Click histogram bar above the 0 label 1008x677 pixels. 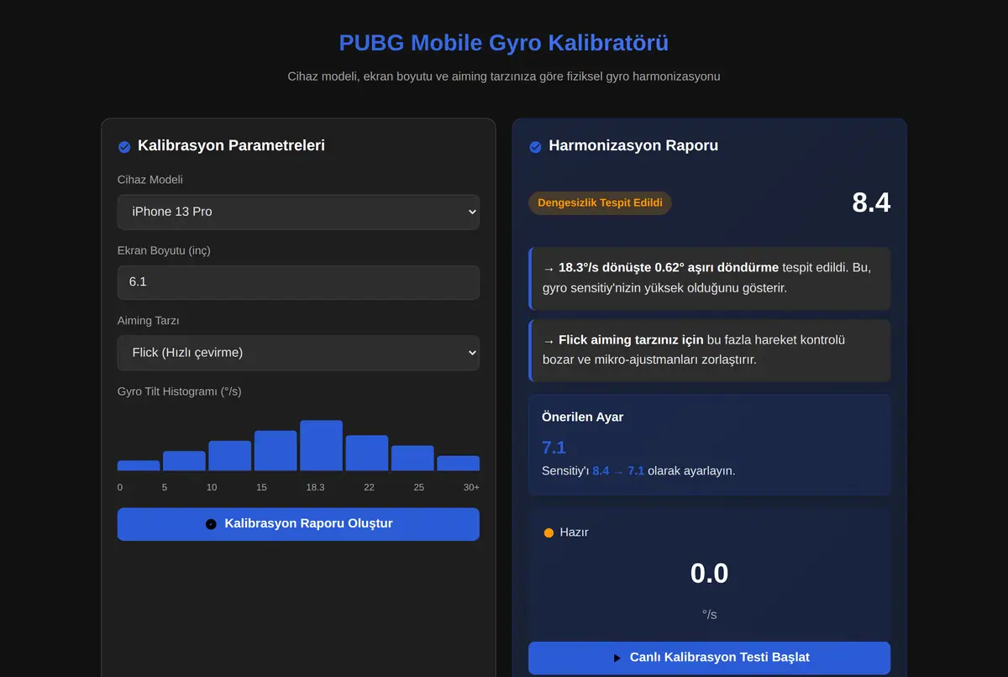click(x=139, y=465)
